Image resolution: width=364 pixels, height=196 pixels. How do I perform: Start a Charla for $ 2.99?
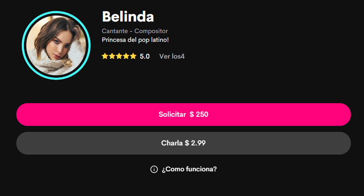[x=183, y=143]
